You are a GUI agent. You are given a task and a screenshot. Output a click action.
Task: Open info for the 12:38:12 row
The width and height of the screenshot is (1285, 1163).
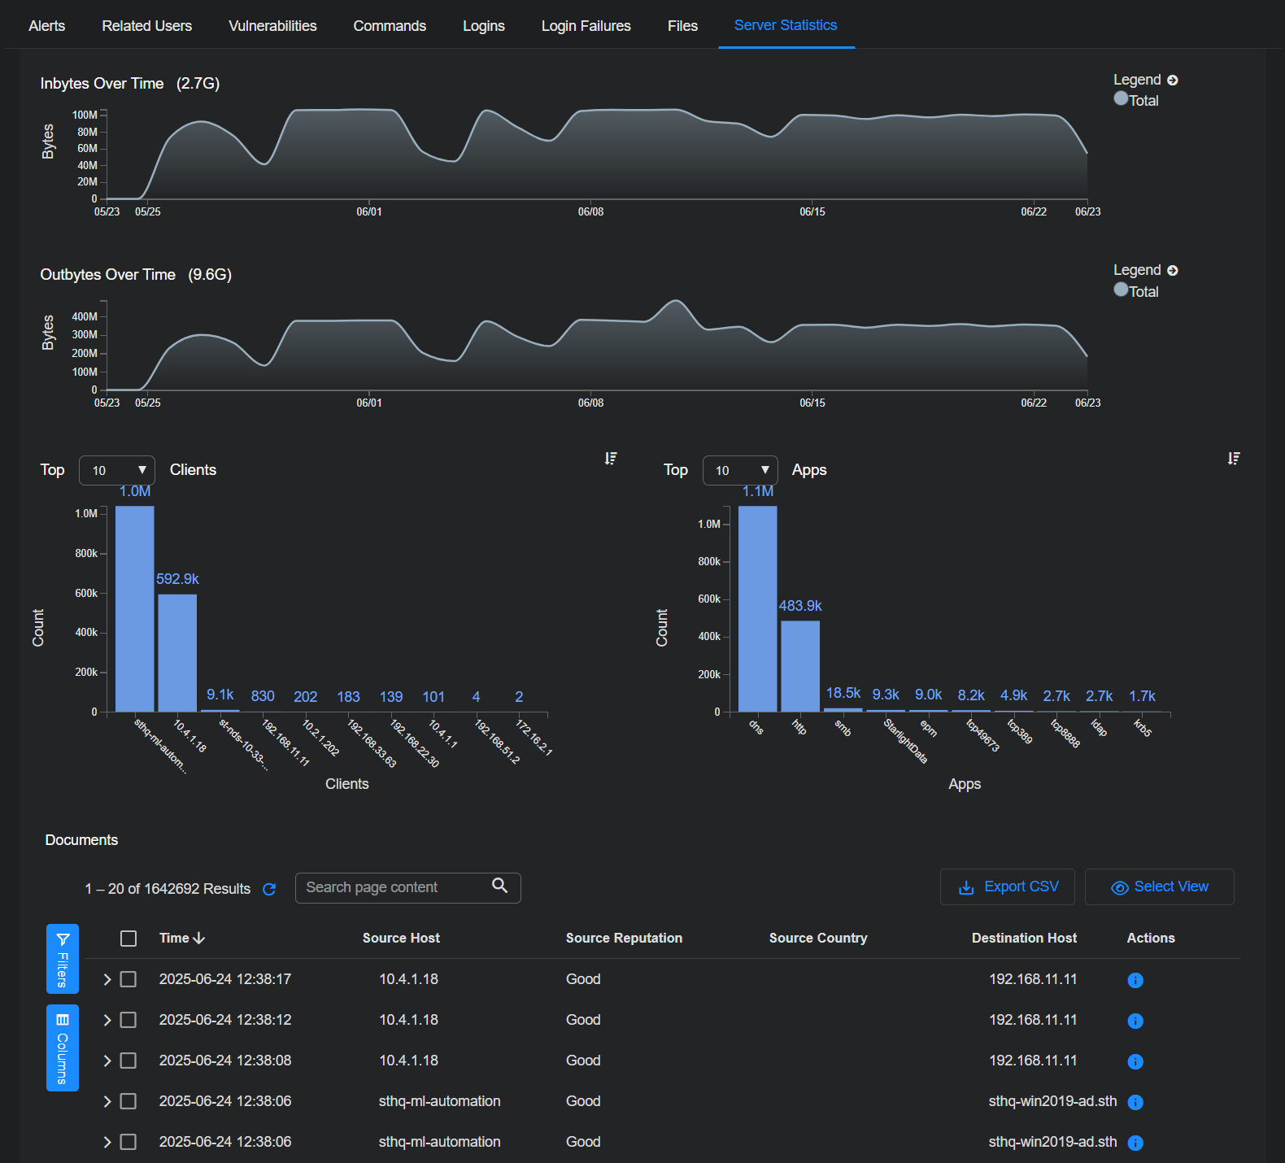click(1135, 1021)
